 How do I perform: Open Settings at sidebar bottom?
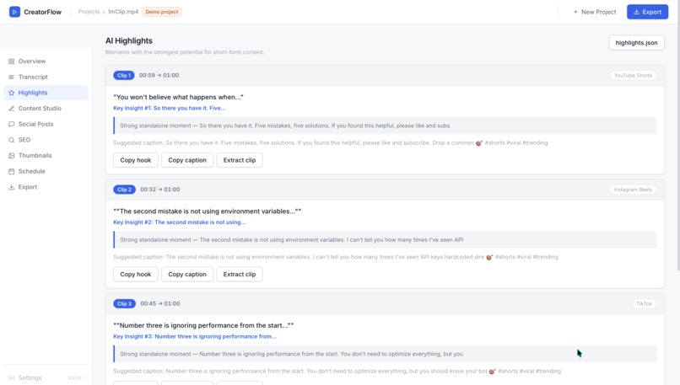point(46,378)
